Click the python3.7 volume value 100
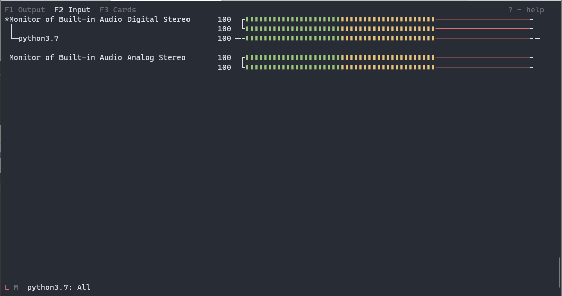The height and width of the screenshot is (296, 562). click(224, 38)
